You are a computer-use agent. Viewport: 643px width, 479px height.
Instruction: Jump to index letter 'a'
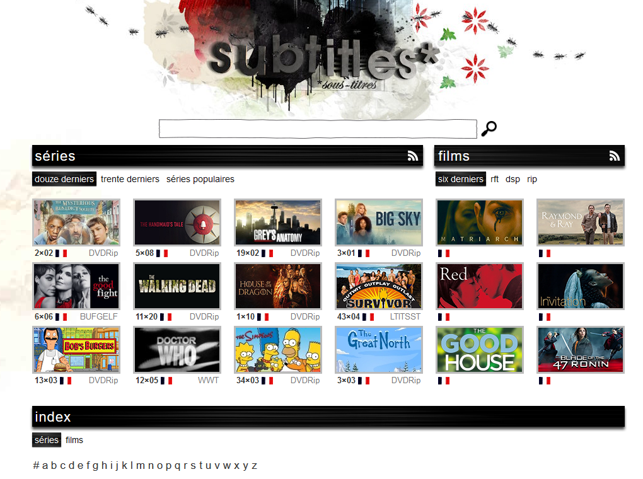click(x=45, y=466)
